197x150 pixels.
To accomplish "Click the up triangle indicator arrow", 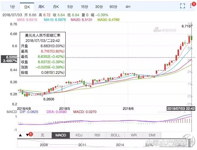I will 20,135.
